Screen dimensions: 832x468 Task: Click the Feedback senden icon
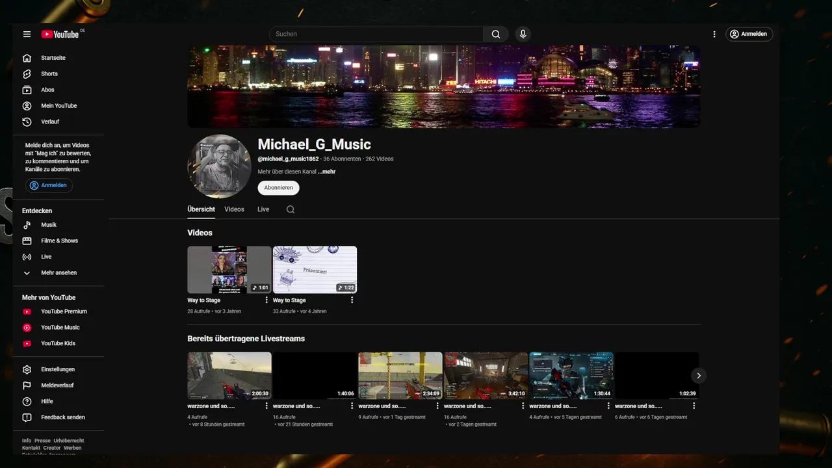pos(27,417)
